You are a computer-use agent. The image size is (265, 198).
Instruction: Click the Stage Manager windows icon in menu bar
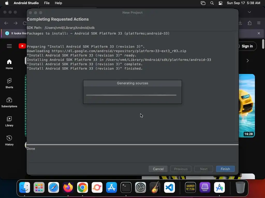203,3
